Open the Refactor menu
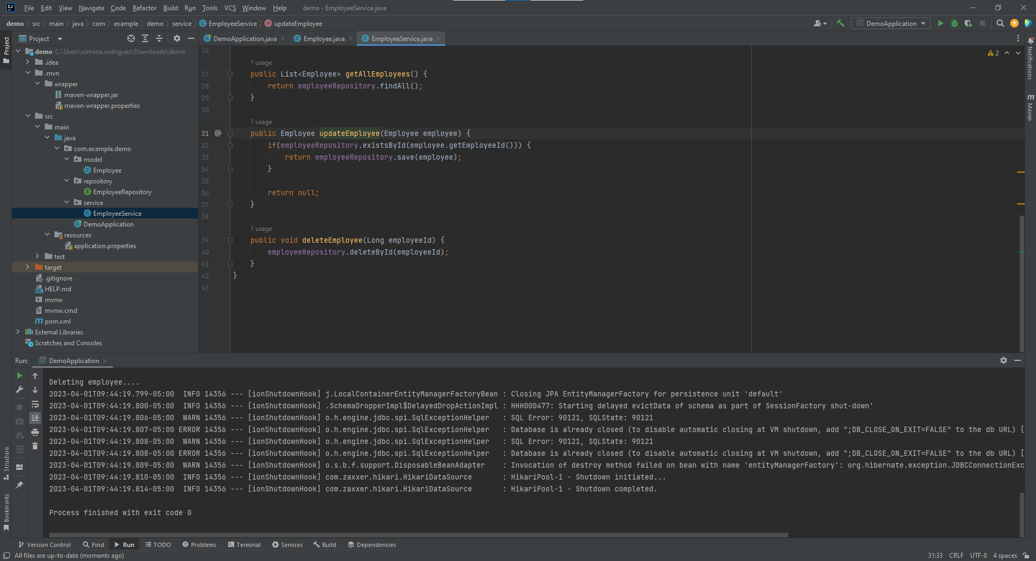Image resolution: width=1036 pixels, height=561 pixels. (144, 8)
